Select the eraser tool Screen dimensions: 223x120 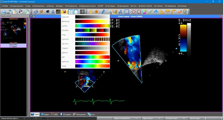[180, 12]
